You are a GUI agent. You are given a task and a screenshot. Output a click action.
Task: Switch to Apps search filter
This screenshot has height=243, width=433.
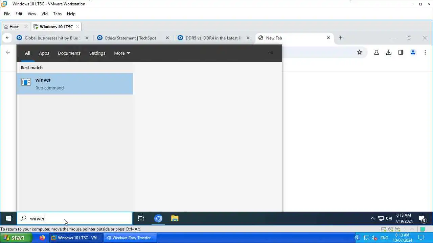(44, 53)
